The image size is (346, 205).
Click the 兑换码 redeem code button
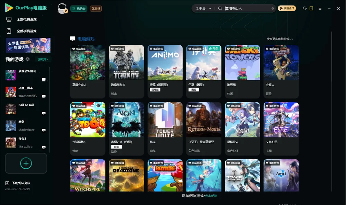[x=79, y=9]
